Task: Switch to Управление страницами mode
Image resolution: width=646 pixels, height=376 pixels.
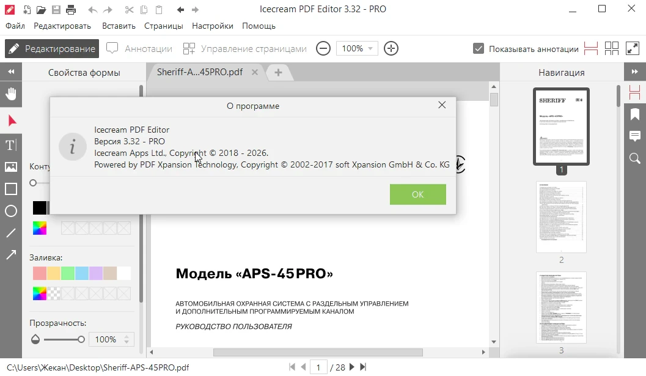Action: pos(244,49)
